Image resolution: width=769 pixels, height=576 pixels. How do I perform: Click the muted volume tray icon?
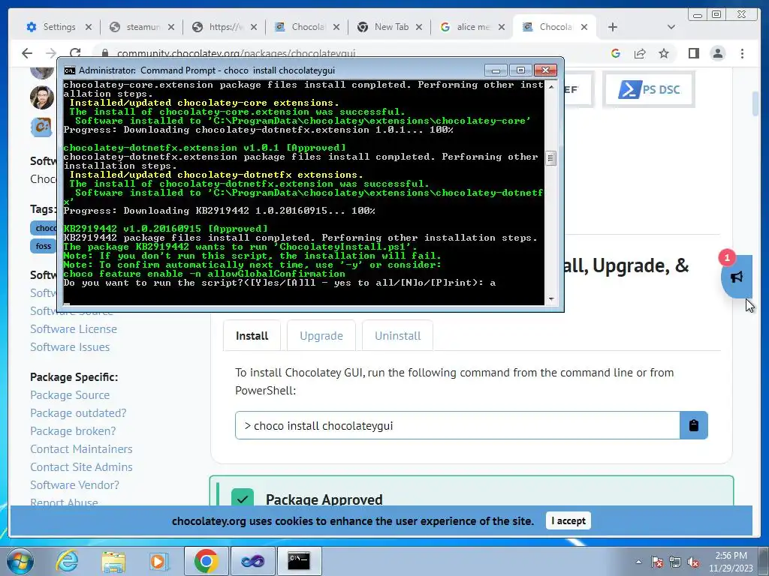coord(693,562)
